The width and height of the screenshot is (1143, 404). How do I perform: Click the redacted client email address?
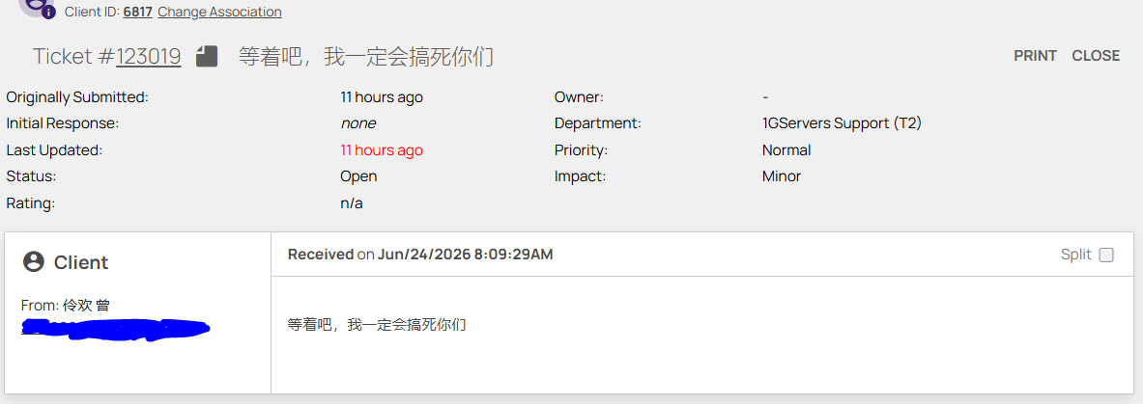(x=115, y=329)
